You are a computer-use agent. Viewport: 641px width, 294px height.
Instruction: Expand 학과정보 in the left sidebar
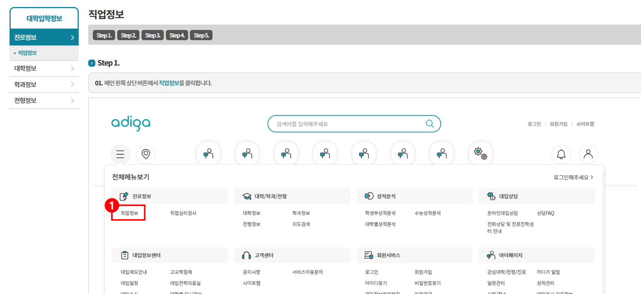(44, 85)
